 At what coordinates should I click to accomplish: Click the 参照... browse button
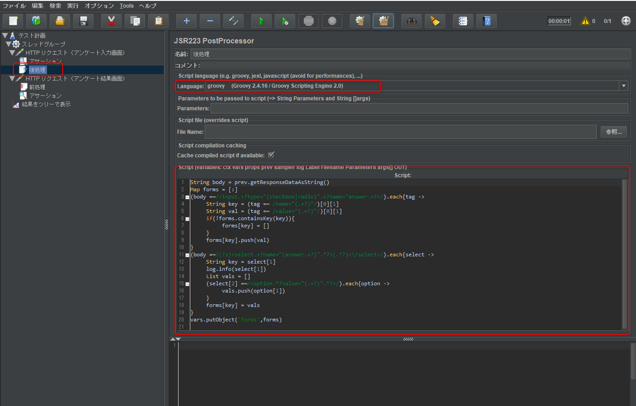(613, 132)
